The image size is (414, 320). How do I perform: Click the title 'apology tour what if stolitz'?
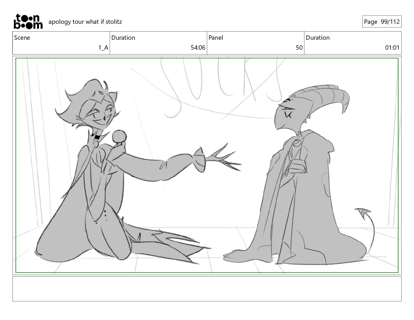(85, 22)
